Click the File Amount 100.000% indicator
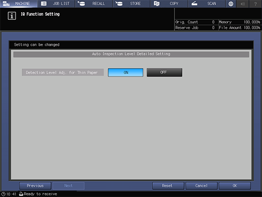 (240, 28)
